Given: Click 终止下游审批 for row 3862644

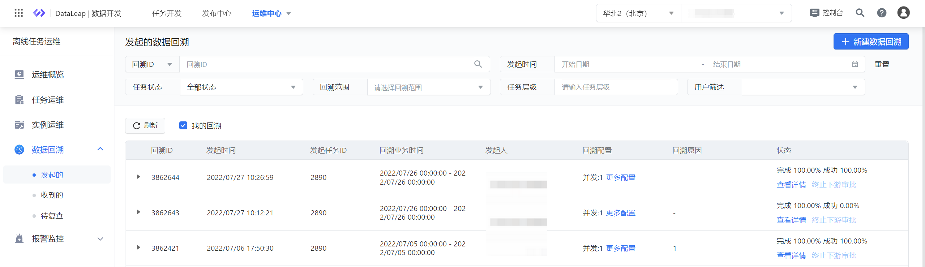Looking at the screenshot, I should click(834, 185).
